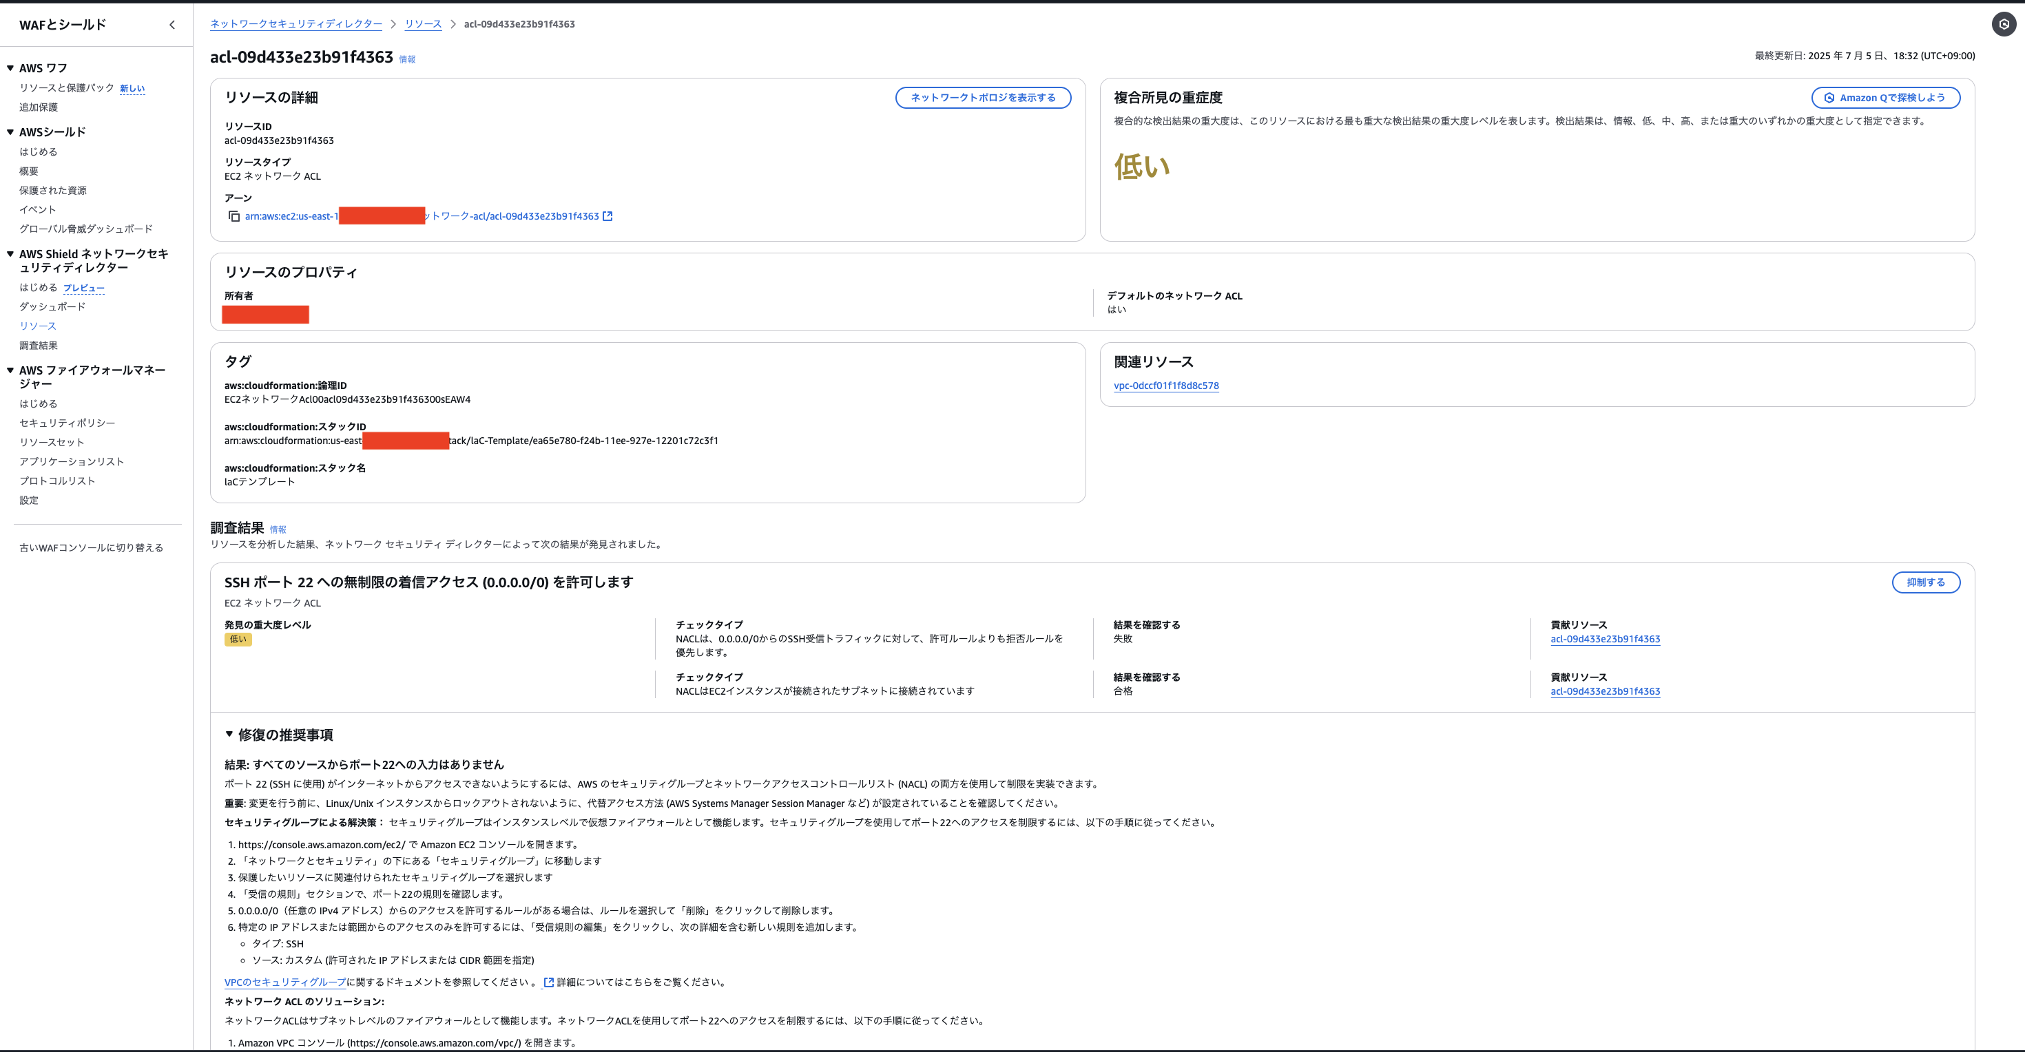Open the vpc-0dccf01f1f8d8c578 related resource link
This screenshot has height=1052, width=2025.
click(1166, 386)
